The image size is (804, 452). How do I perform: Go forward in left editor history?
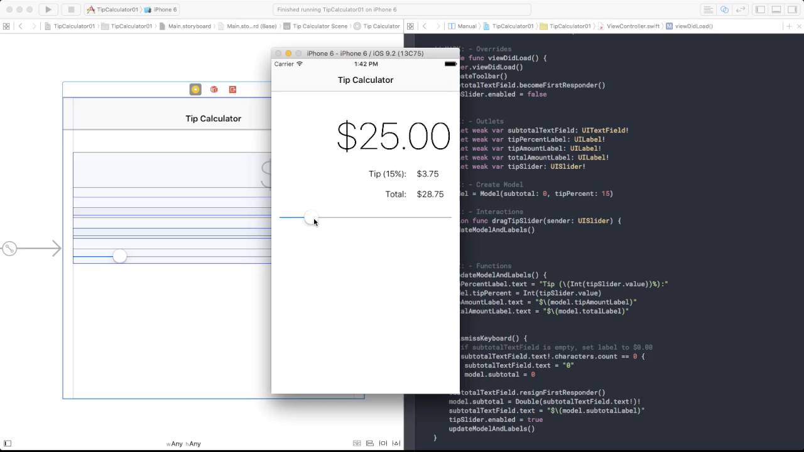pos(34,26)
